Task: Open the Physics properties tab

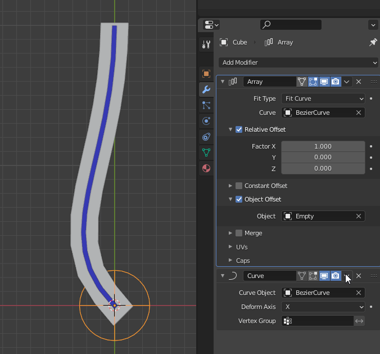Action: pyautogui.click(x=206, y=121)
